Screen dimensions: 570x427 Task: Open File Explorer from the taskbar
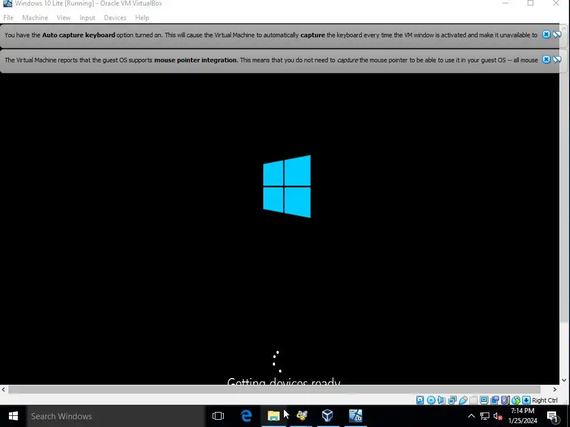[x=273, y=416]
